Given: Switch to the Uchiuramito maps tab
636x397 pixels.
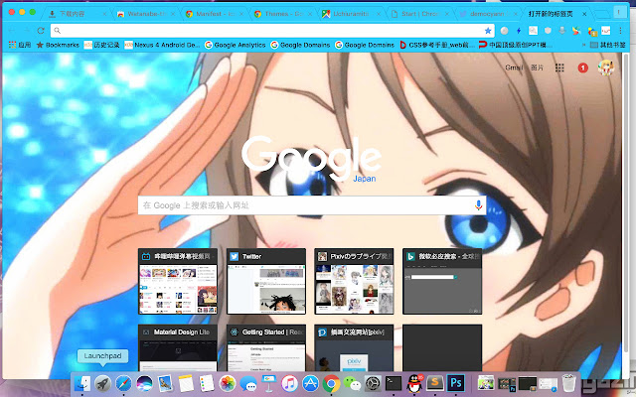Looking at the screenshot, I should 351,14.
